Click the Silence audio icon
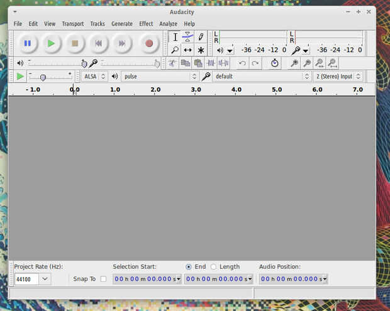This screenshot has height=311, width=390. [x=223, y=63]
